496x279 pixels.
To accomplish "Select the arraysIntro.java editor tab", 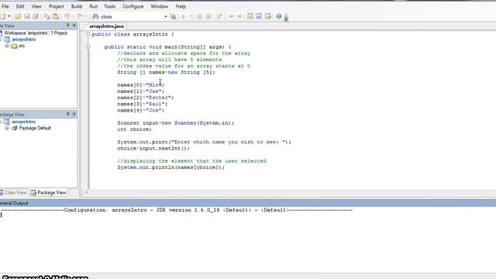I will click(x=106, y=26).
